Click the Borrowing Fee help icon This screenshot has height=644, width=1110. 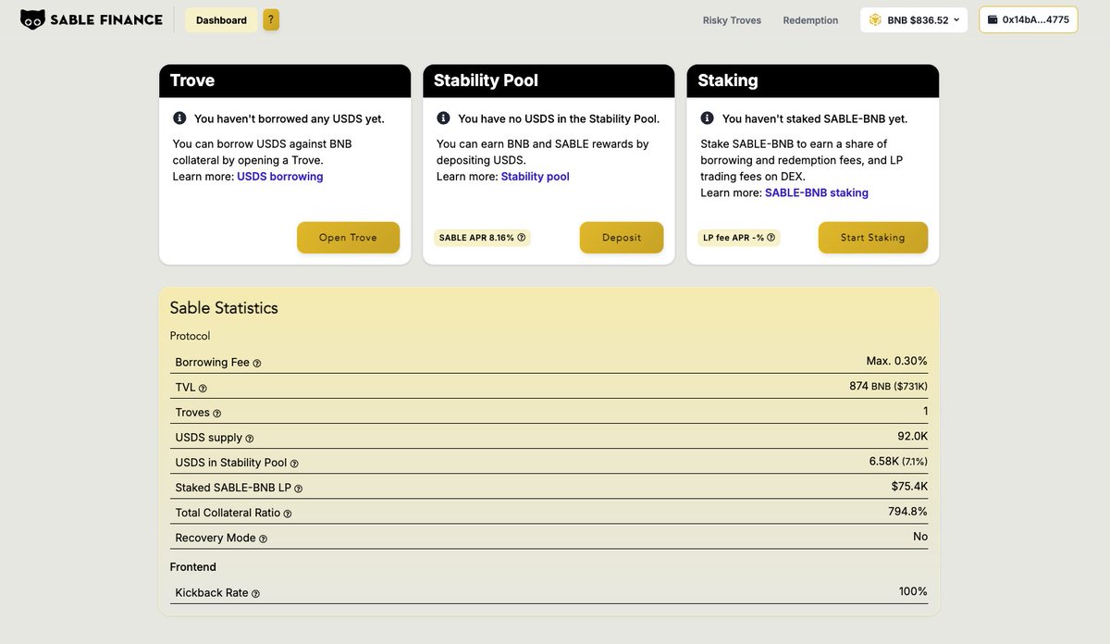pyautogui.click(x=257, y=363)
